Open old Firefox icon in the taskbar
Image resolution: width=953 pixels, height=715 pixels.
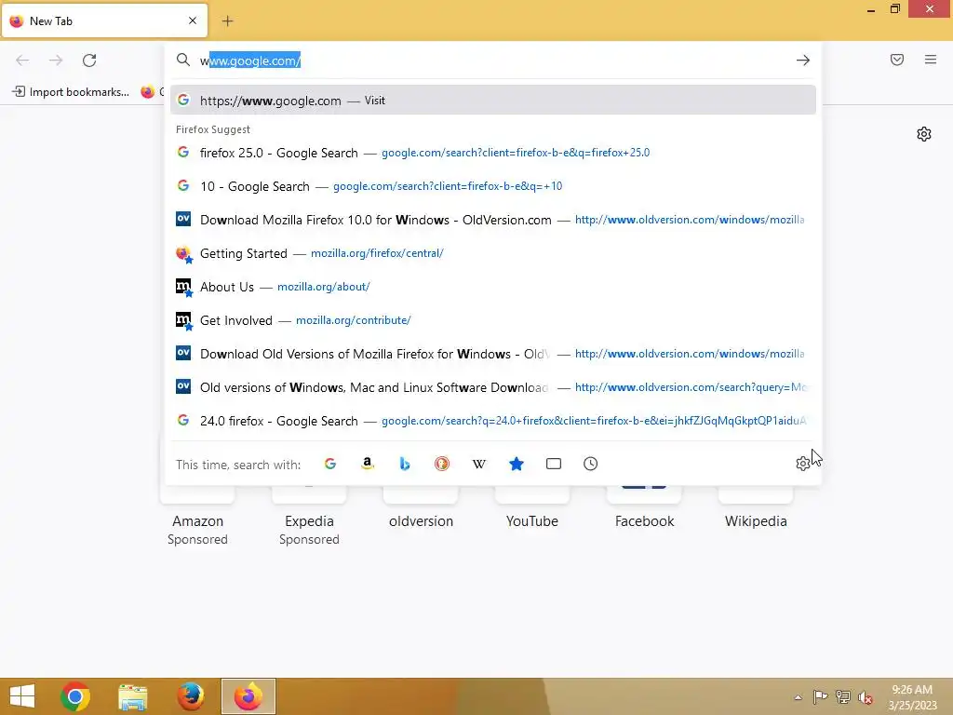coord(190,696)
